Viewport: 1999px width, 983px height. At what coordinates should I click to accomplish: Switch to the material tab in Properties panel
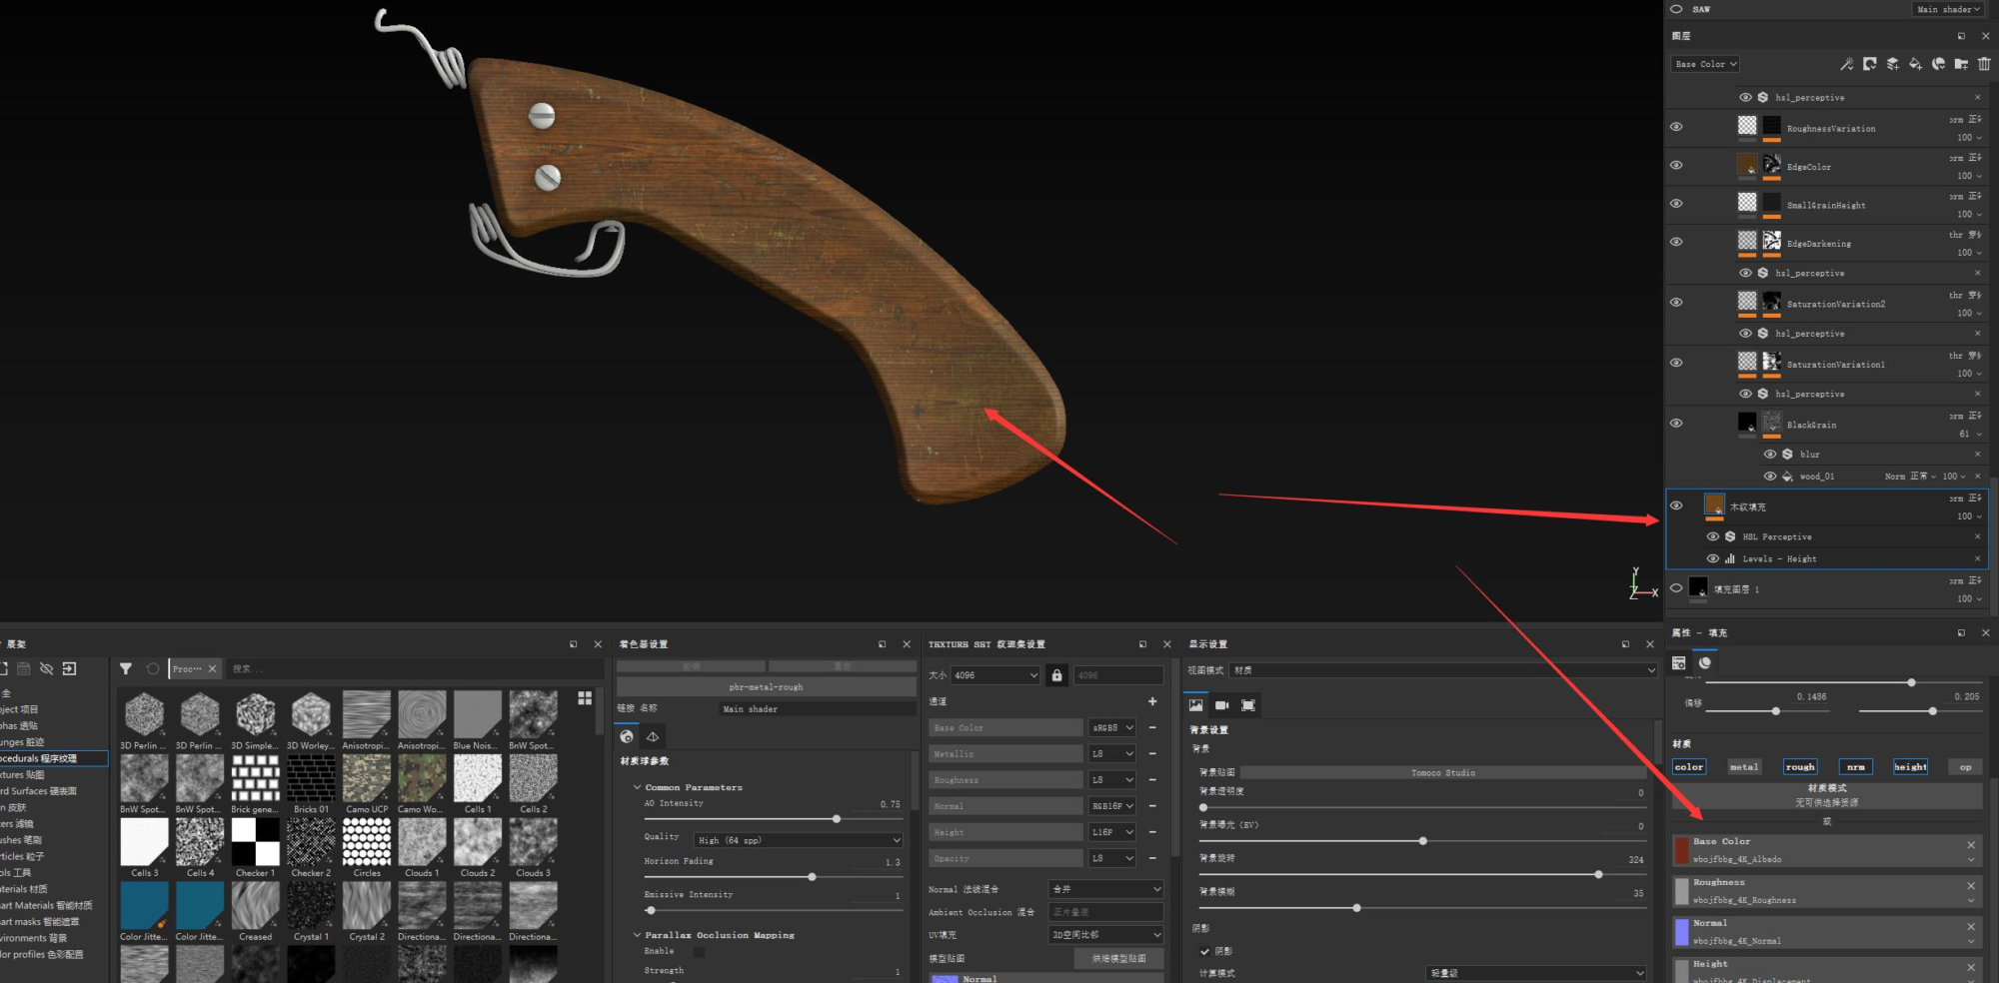(x=1706, y=662)
